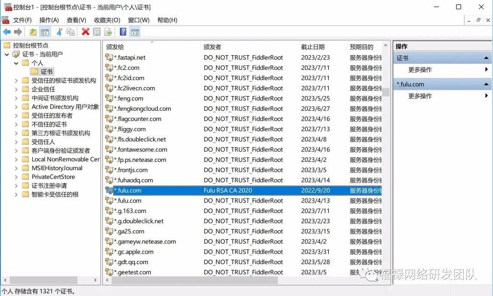Click the blue Back arrow in the toolbar
The height and width of the screenshot is (296, 493).
click(x=6, y=32)
